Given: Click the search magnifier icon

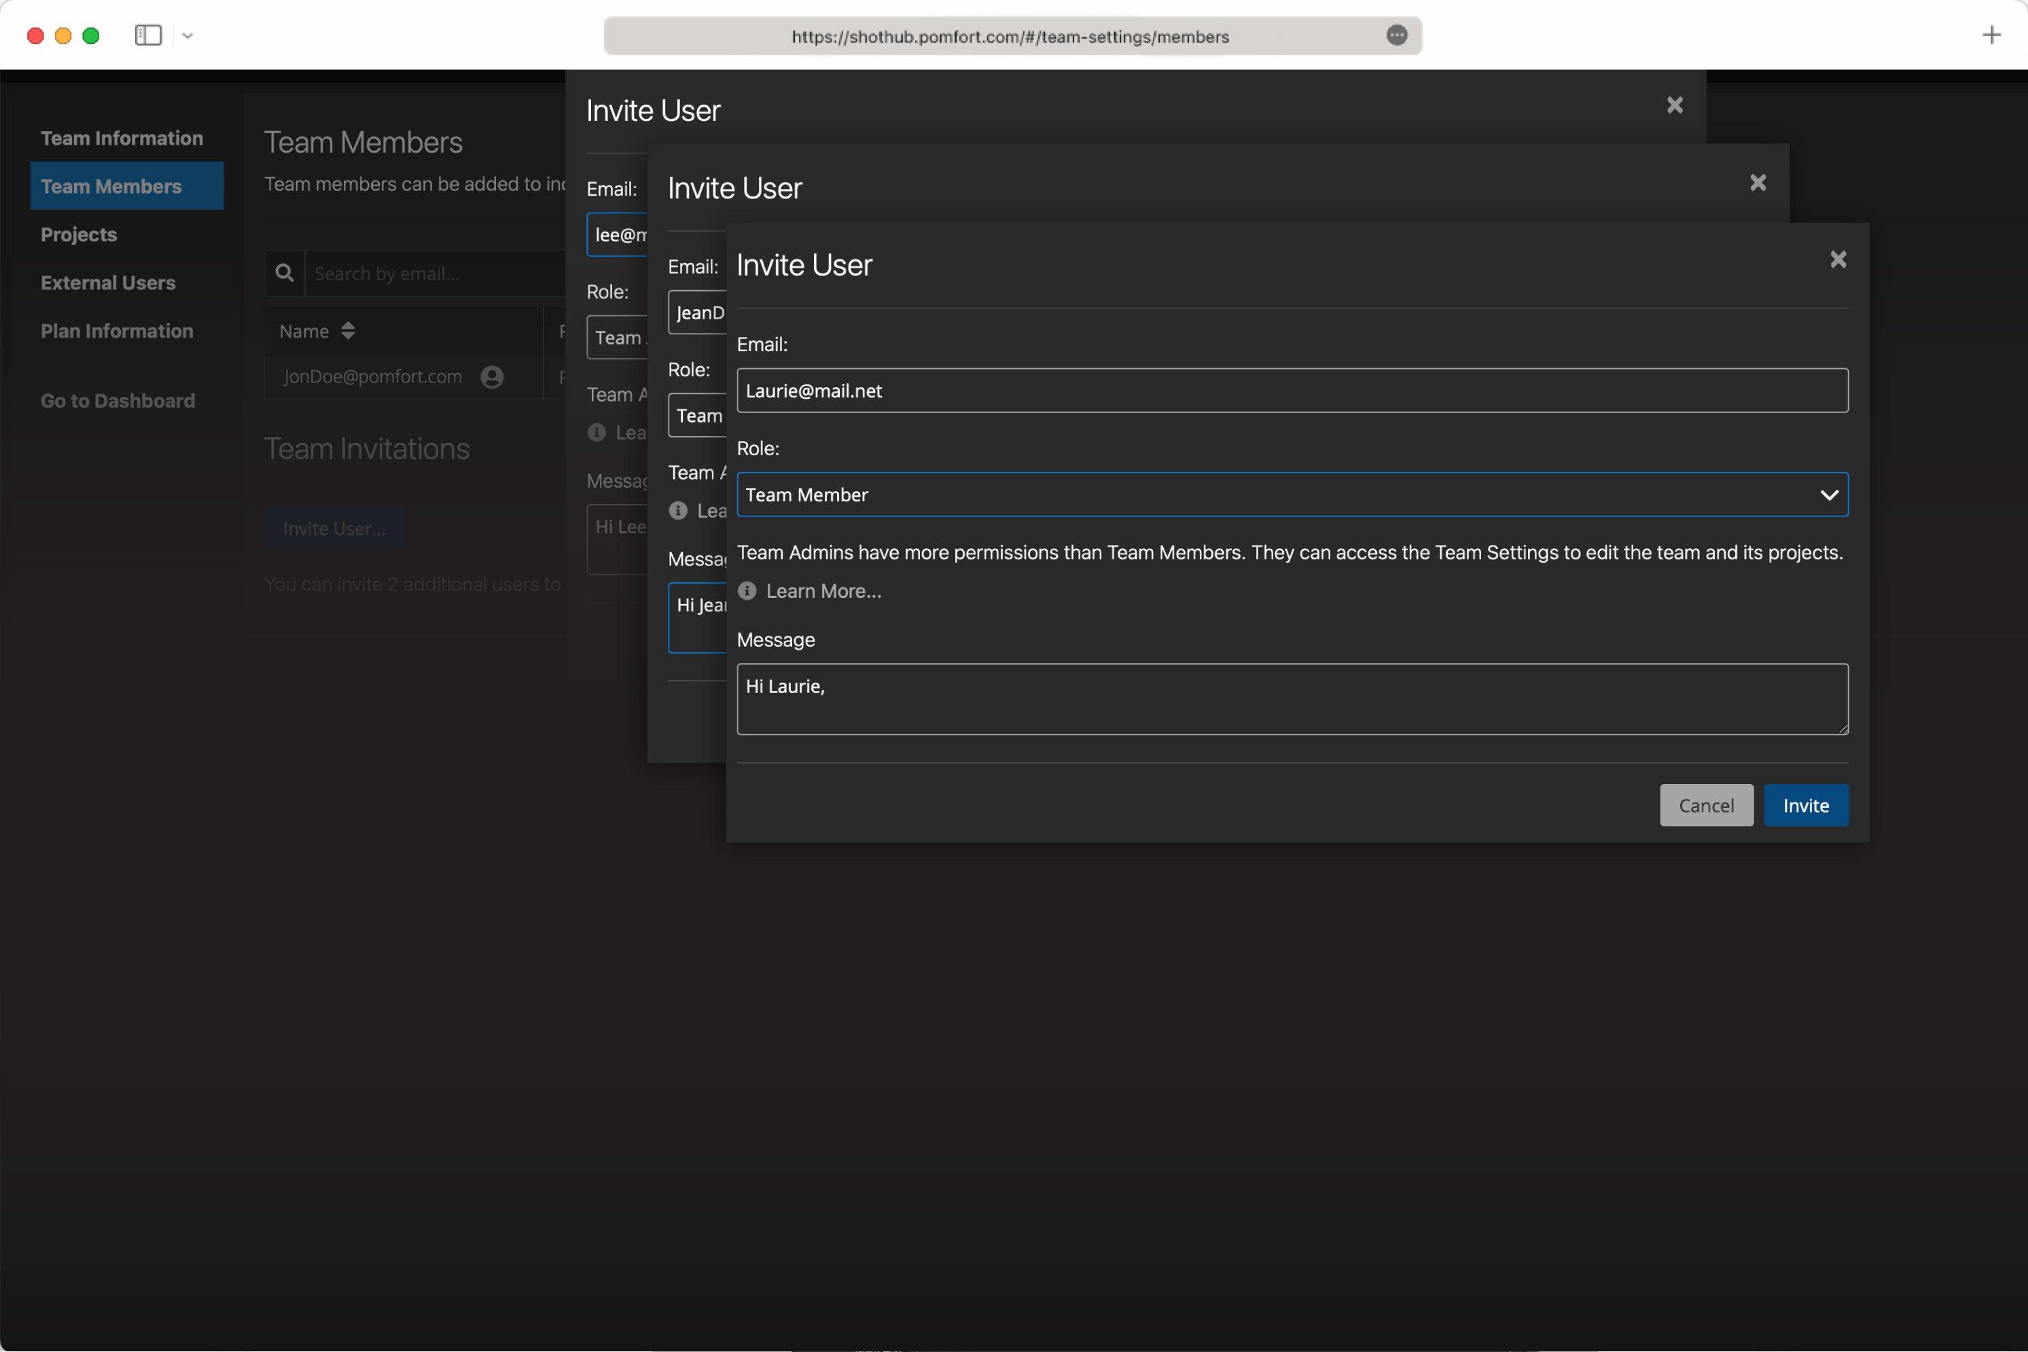Looking at the screenshot, I should (x=285, y=273).
